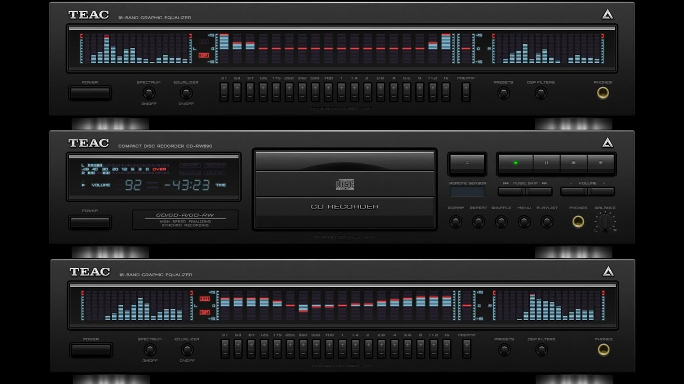Adjust the 5.6 kHz band on lower equalizer
This screenshot has height=384, width=684.
pos(408,349)
